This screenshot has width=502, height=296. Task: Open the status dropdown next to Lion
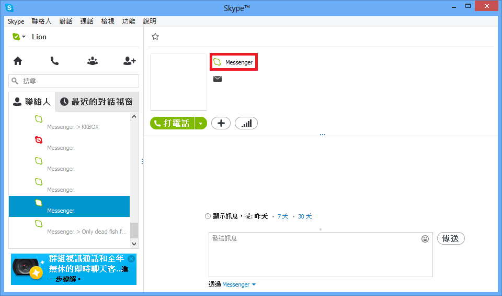(x=24, y=37)
